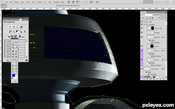The width and height of the screenshot is (175, 109).
Task: Open the blend mode Normal dropdown
Action: click(x=148, y=15)
